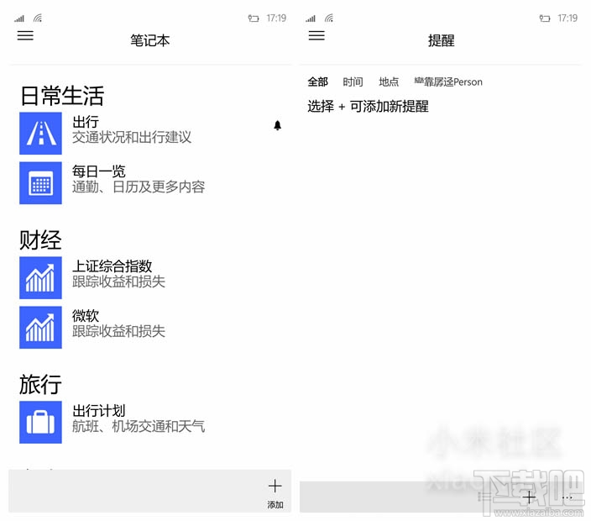Expand the three-dots more menu in reminders
The height and width of the screenshot is (521, 591).
tap(567, 497)
